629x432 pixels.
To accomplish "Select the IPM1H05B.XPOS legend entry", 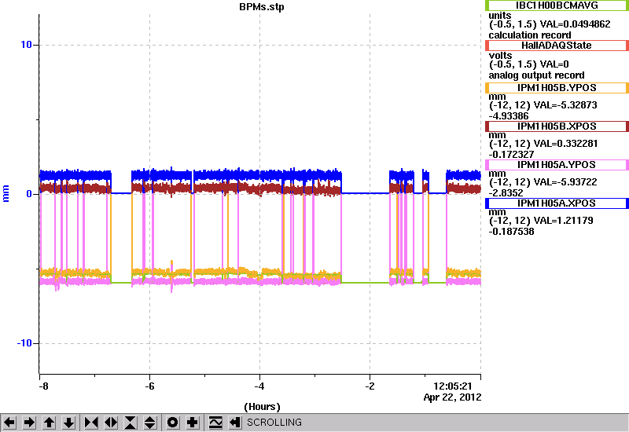I will click(x=557, y=126).
